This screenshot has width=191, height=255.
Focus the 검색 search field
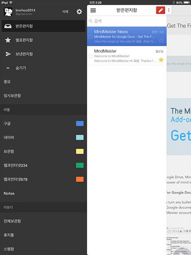pyautogui.click(x=127, y=21)
